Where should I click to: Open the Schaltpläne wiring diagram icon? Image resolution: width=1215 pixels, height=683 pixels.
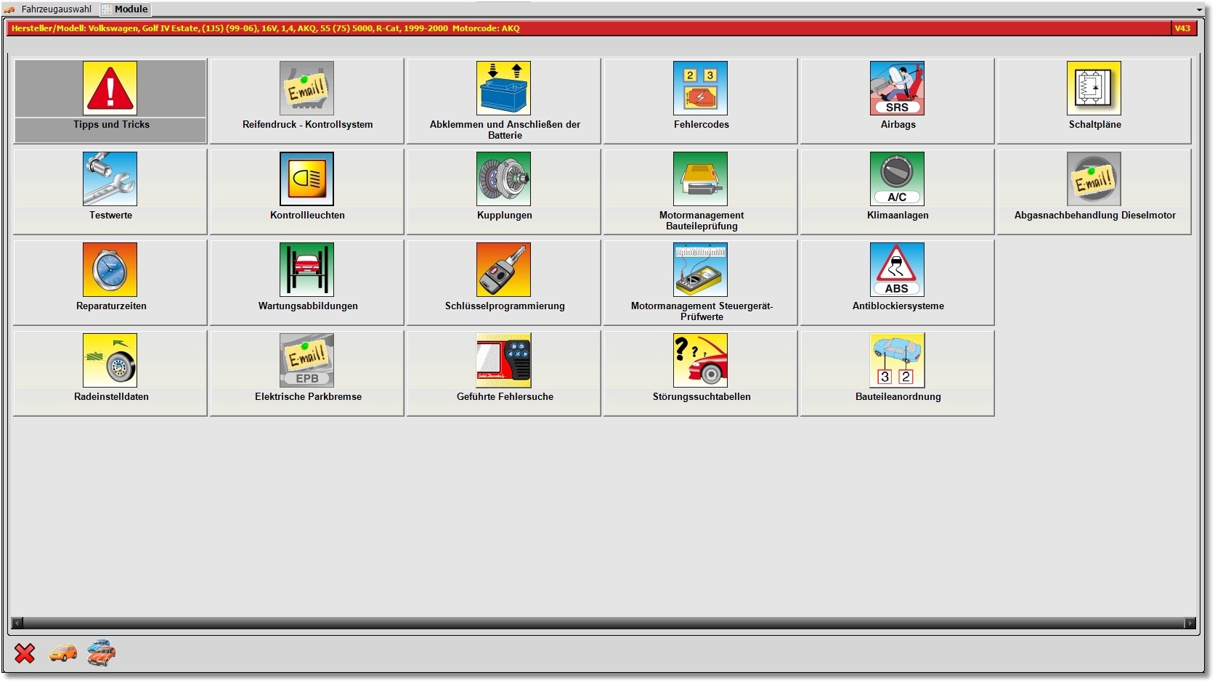[1094, 88]
